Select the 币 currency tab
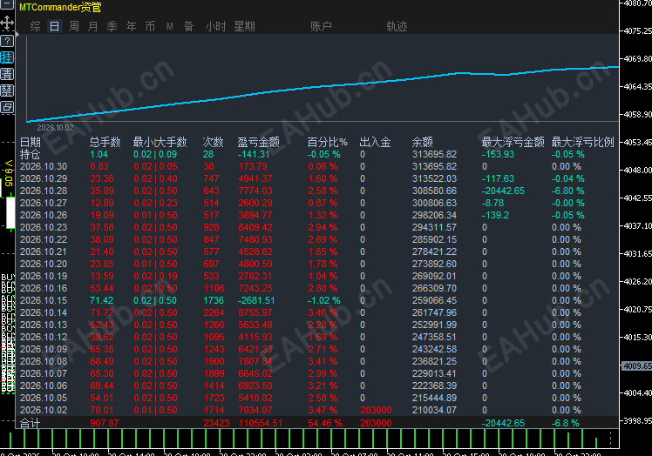Viewport: 652px width, 456px height. (x=151, y=27)
